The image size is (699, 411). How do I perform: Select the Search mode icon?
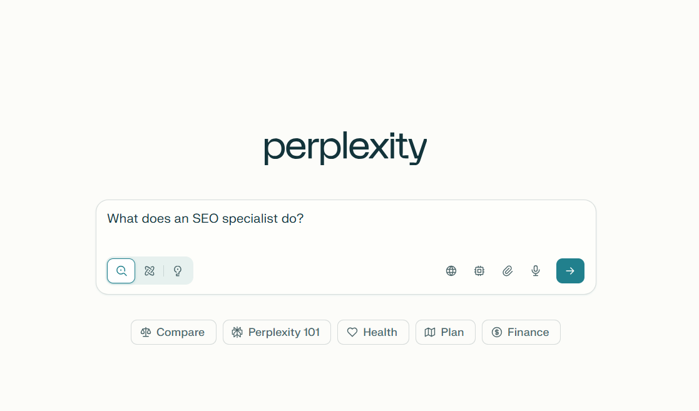click(121, 271)
